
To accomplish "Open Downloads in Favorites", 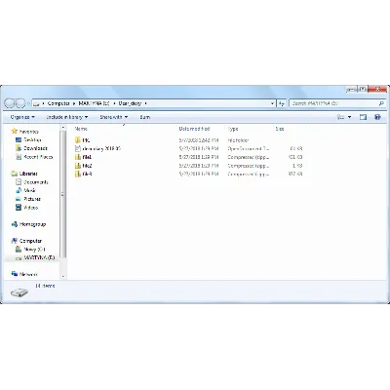I will coord(31,148).
